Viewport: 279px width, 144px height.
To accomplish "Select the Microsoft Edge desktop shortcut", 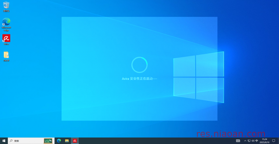I will point(6,24).
